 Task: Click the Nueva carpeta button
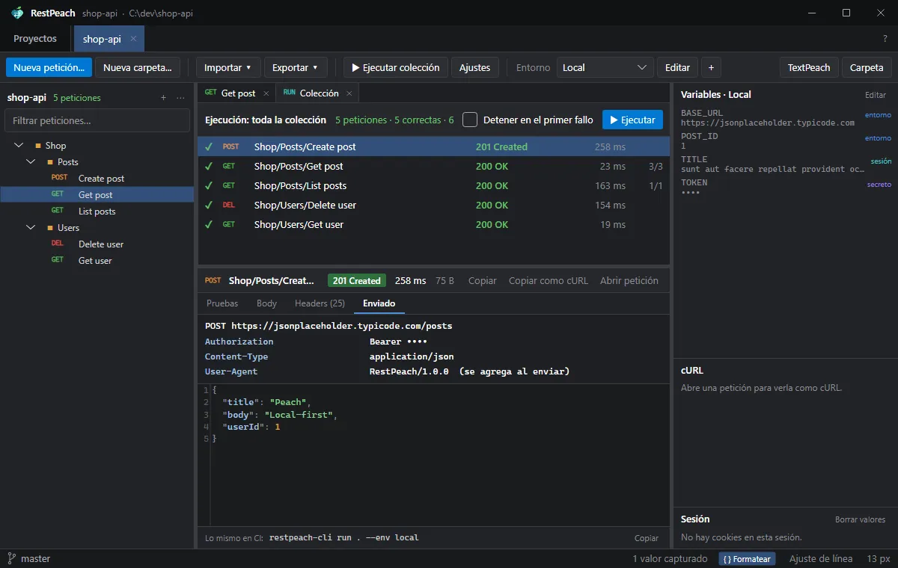pyautogui.click(x=138, y=67)
